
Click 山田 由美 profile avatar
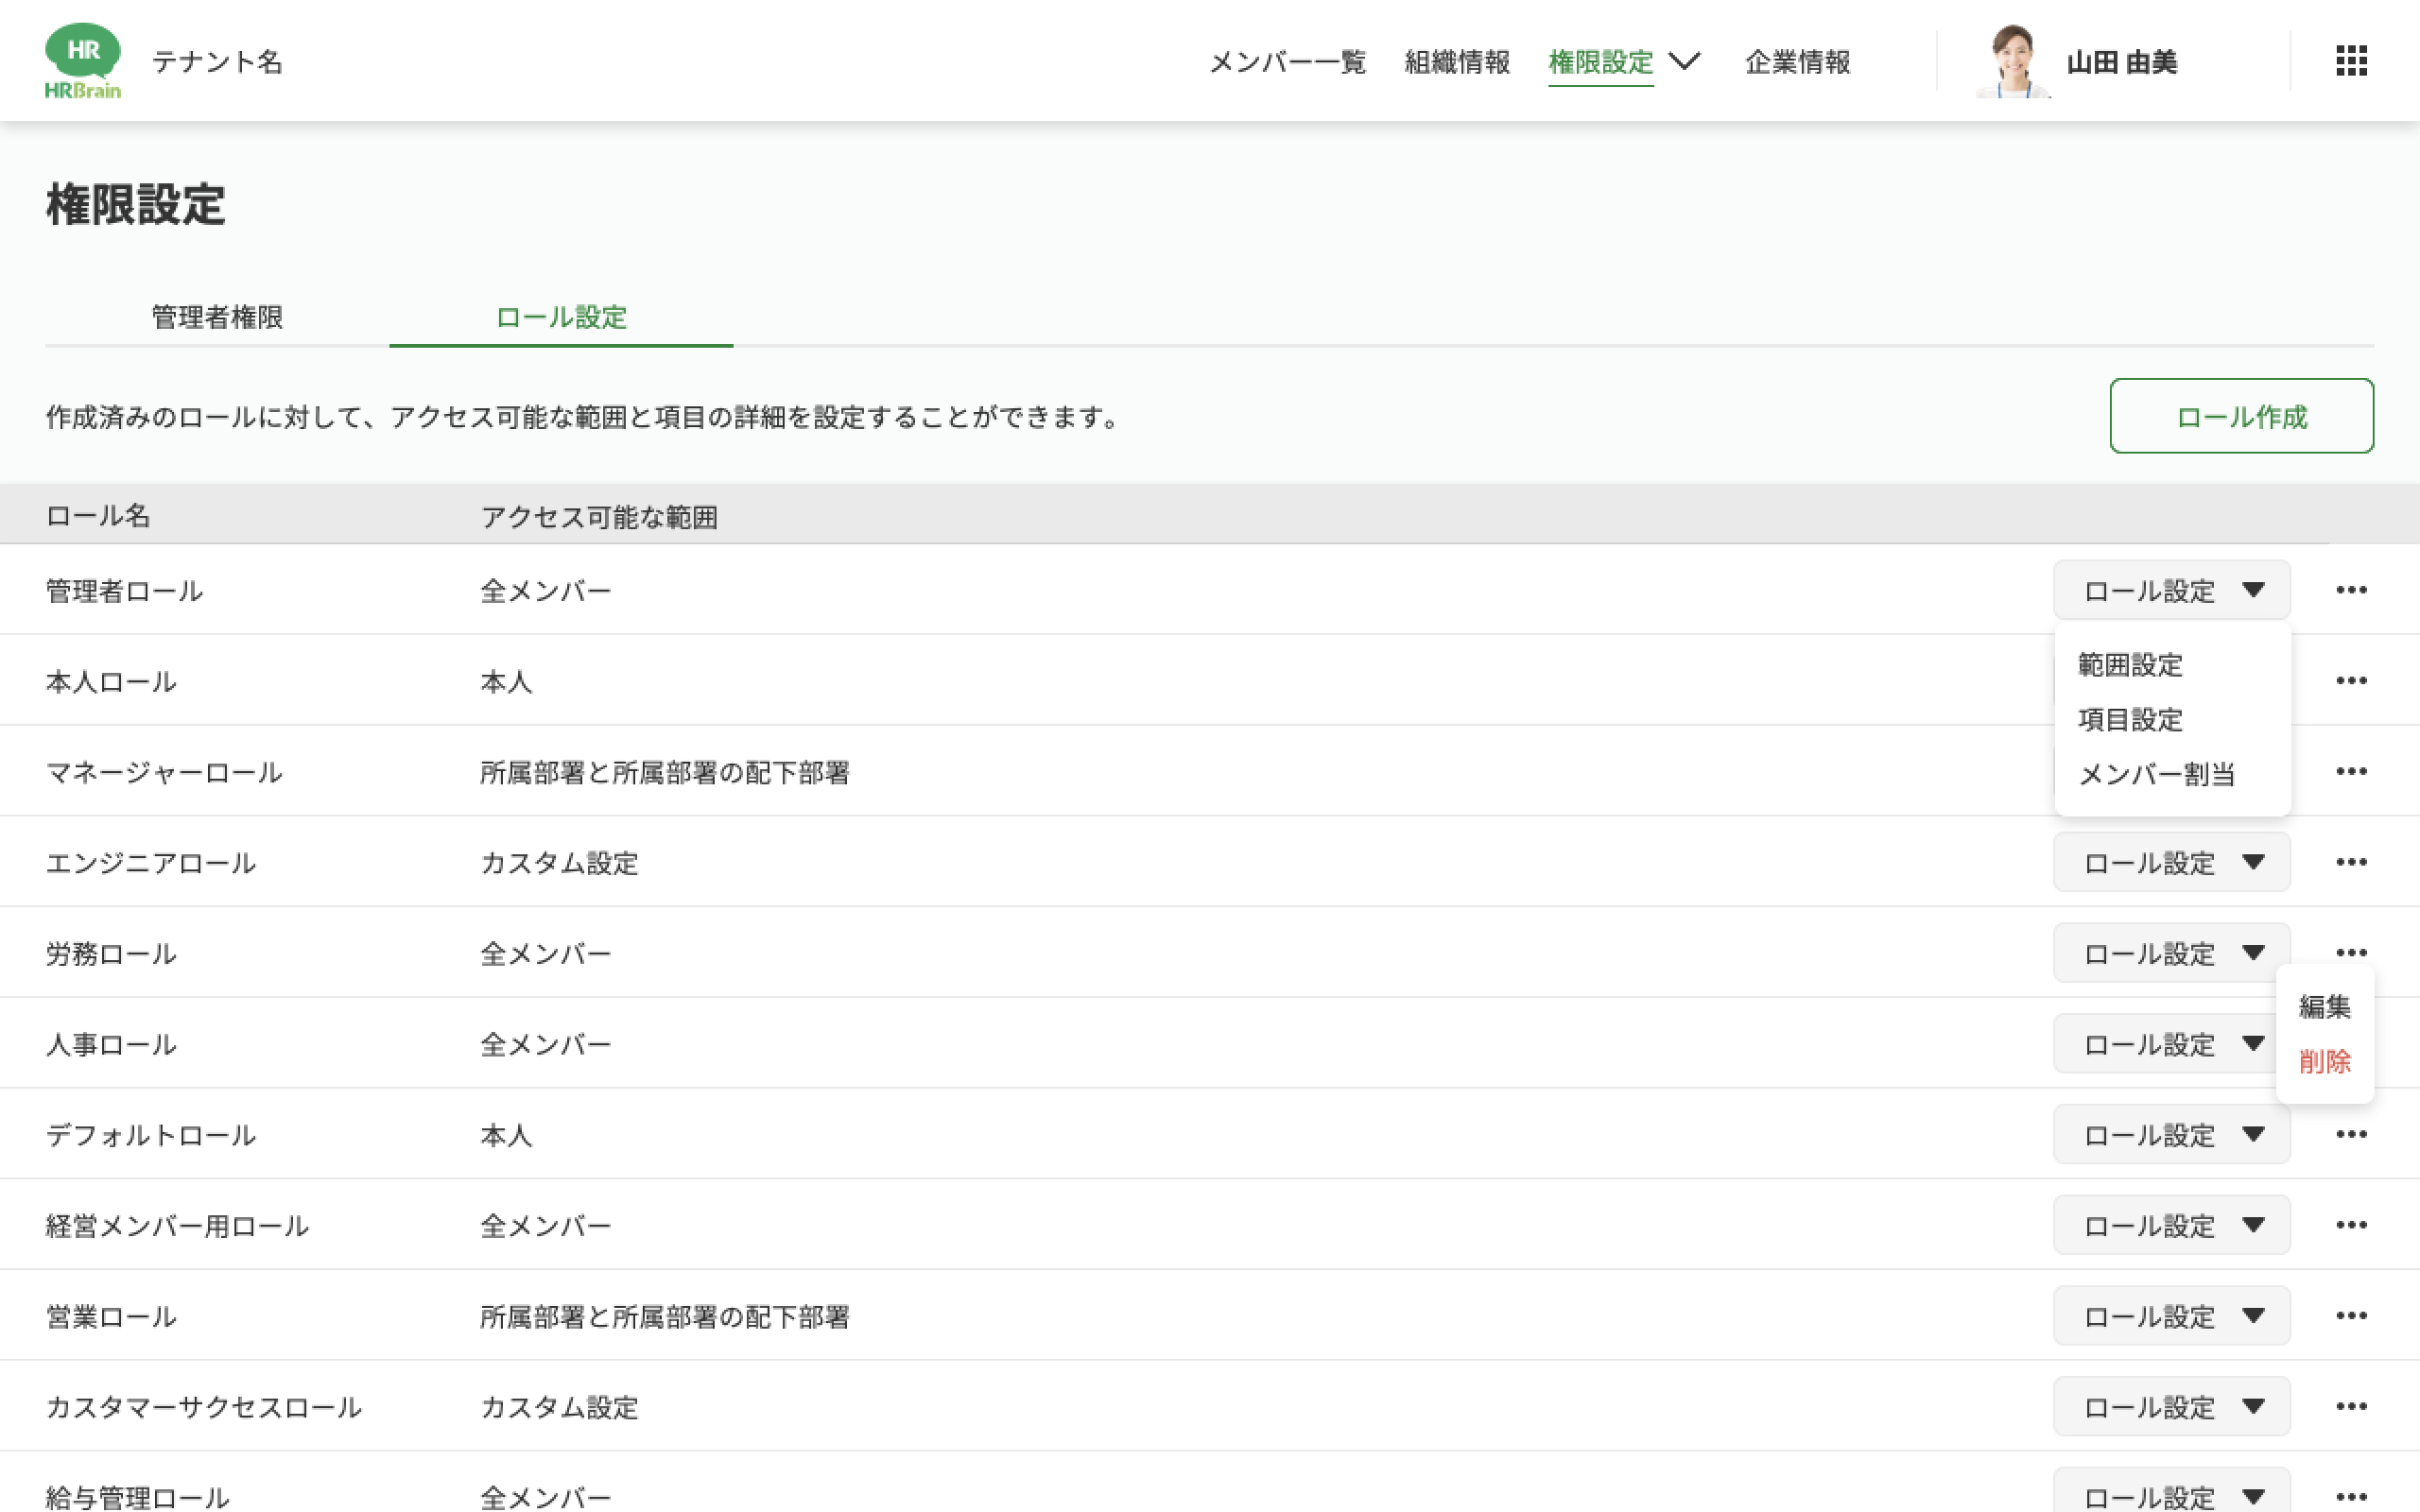click(x=2013, y=61)
